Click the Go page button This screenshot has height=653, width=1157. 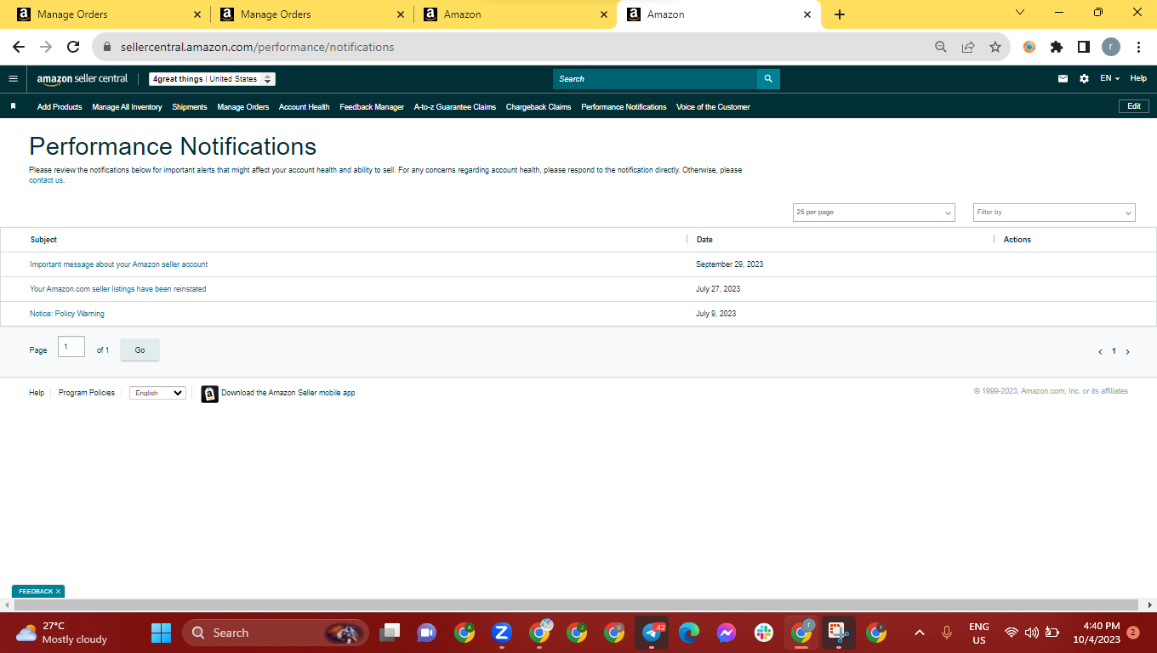140,350
